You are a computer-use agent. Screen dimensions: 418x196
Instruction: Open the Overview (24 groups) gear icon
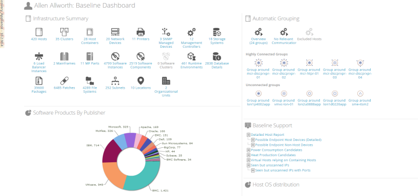(258, 32)
